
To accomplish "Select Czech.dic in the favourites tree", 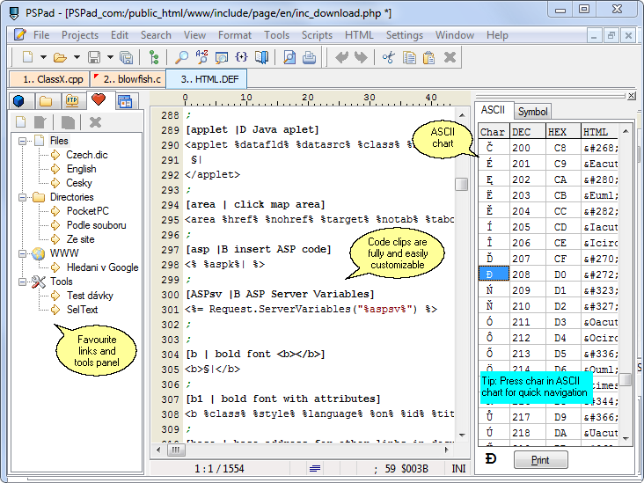I will point(87,155).
